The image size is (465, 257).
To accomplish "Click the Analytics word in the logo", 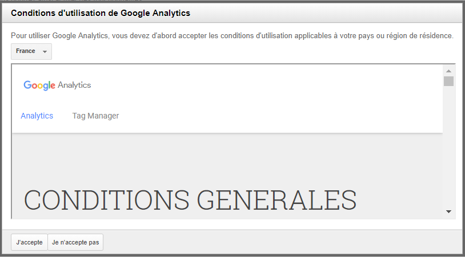I will (x=74, y=85).
